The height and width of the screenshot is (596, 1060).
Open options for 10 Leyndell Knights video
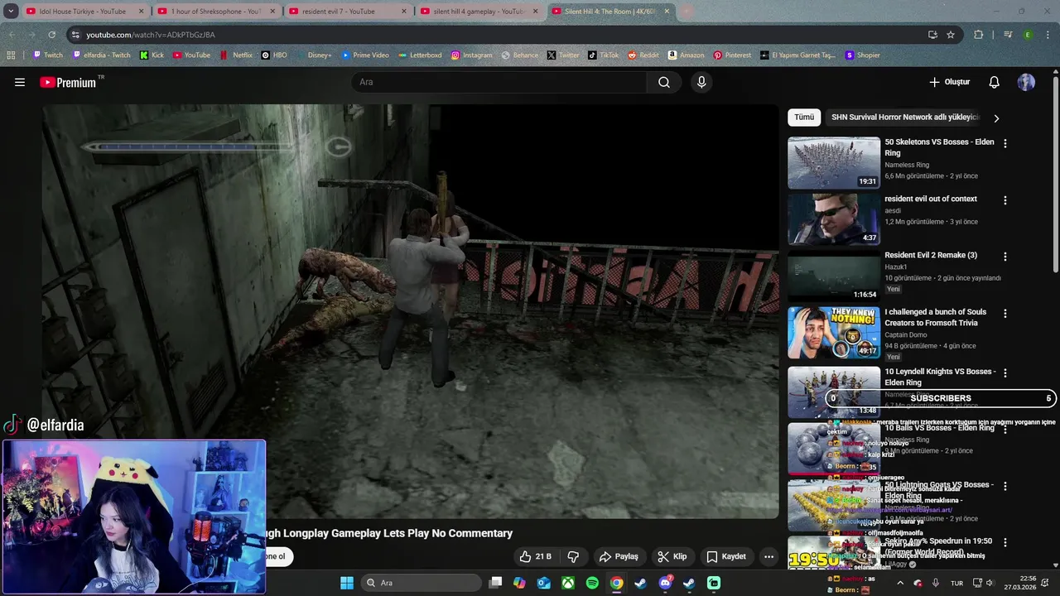coord(1005,372)
